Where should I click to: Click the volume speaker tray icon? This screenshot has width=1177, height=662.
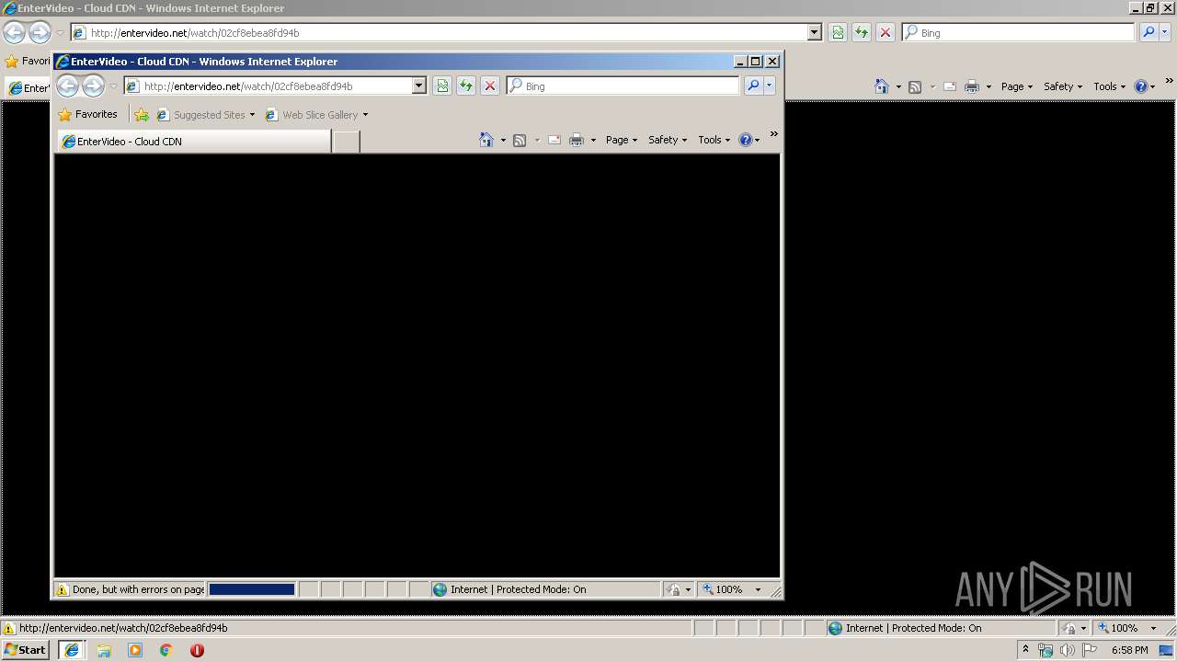1068,650
